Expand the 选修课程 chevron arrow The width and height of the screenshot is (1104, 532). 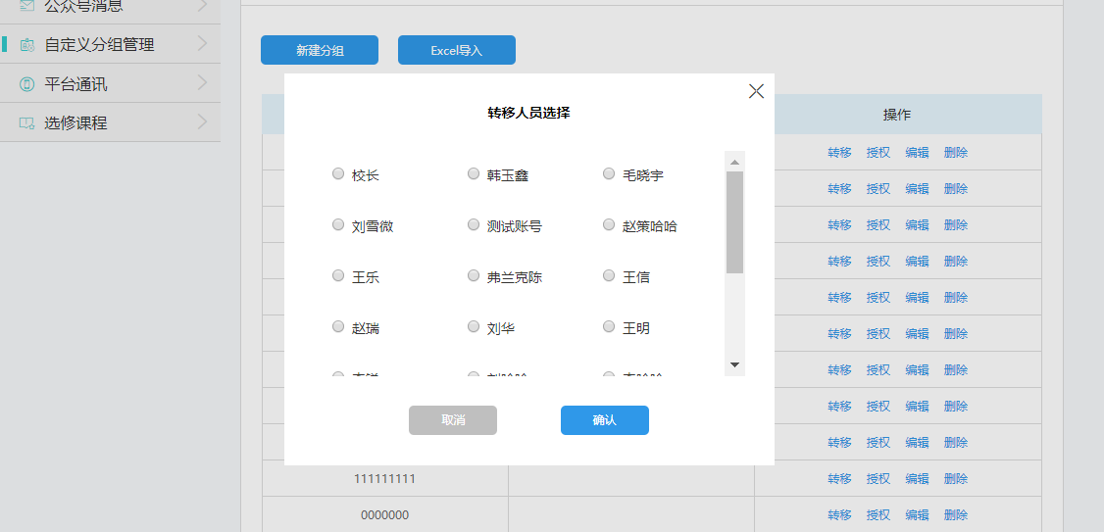click(x=202, y=122)
